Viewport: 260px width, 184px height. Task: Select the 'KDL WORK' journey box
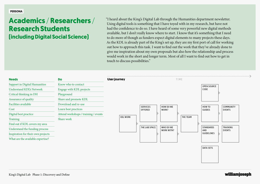point(128,123)
